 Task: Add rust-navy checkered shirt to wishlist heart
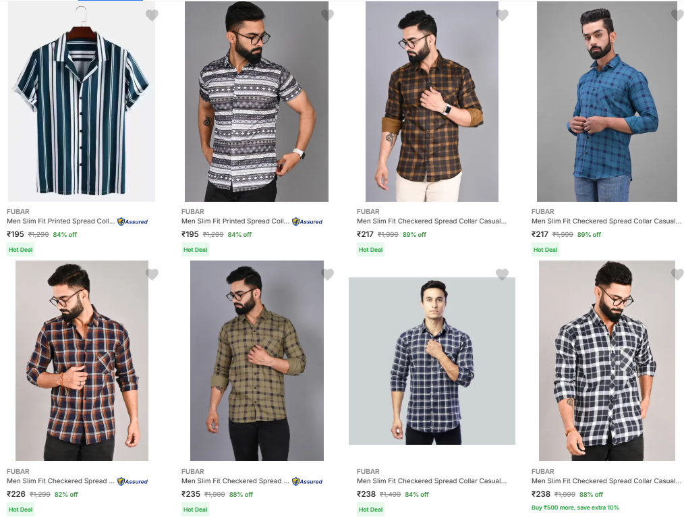click(x=152, y=274)
